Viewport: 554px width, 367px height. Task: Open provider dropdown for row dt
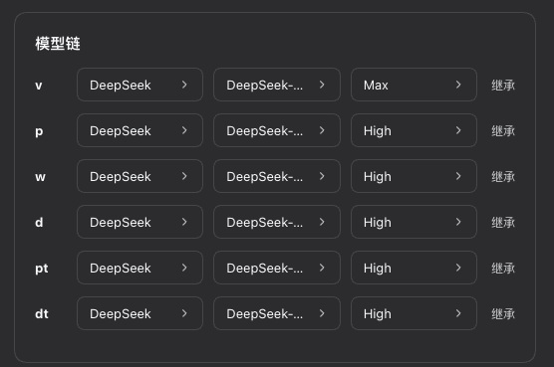[x=139, y=313]
